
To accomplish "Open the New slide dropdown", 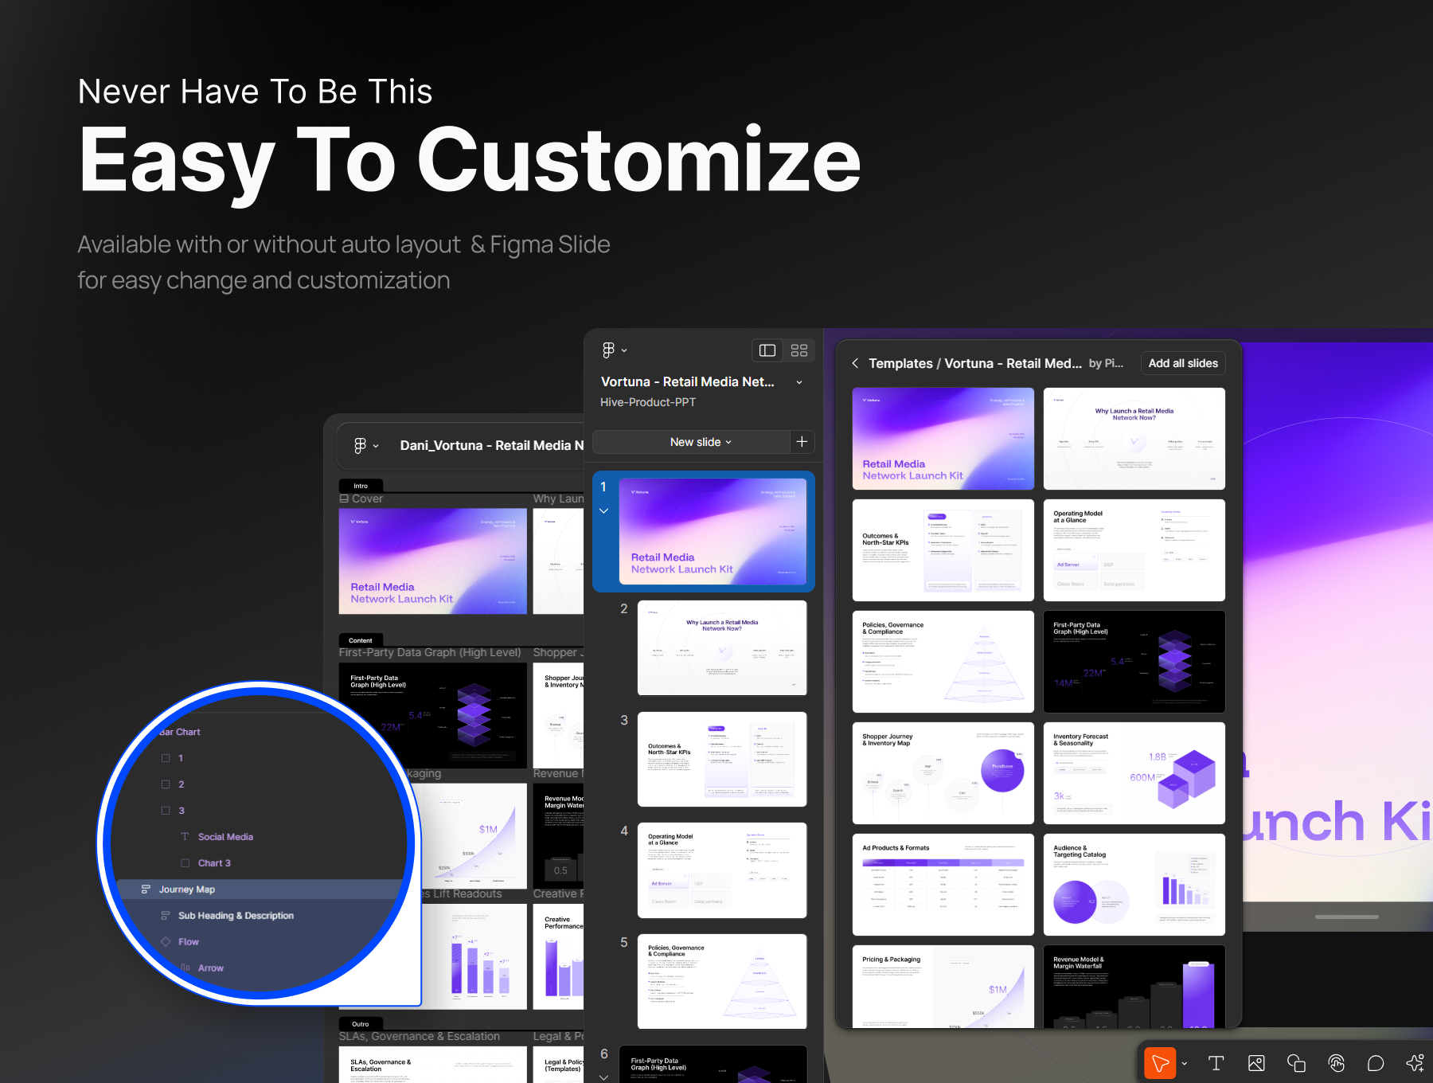I will [700, 442].
